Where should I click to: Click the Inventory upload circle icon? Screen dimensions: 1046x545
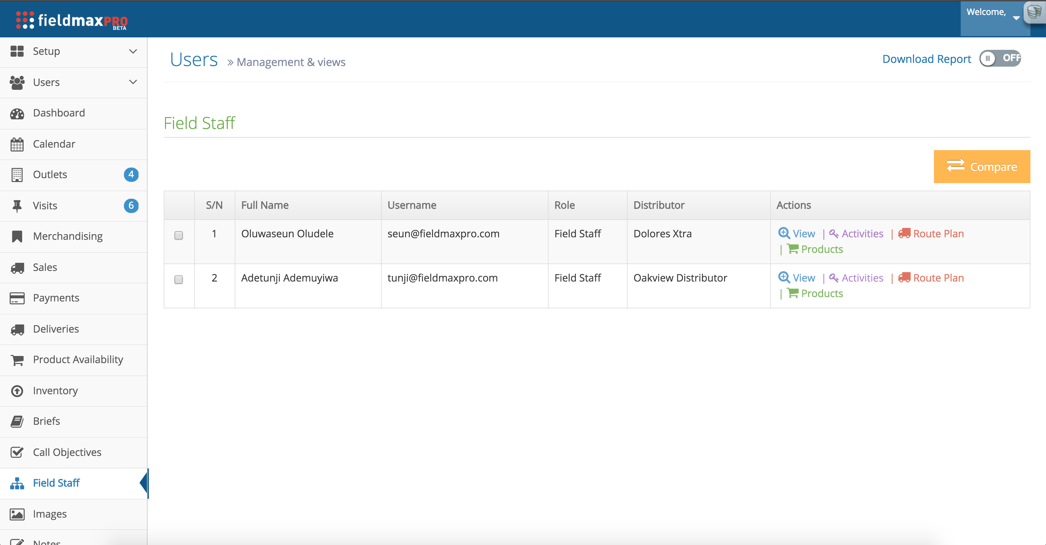(17, 391)
